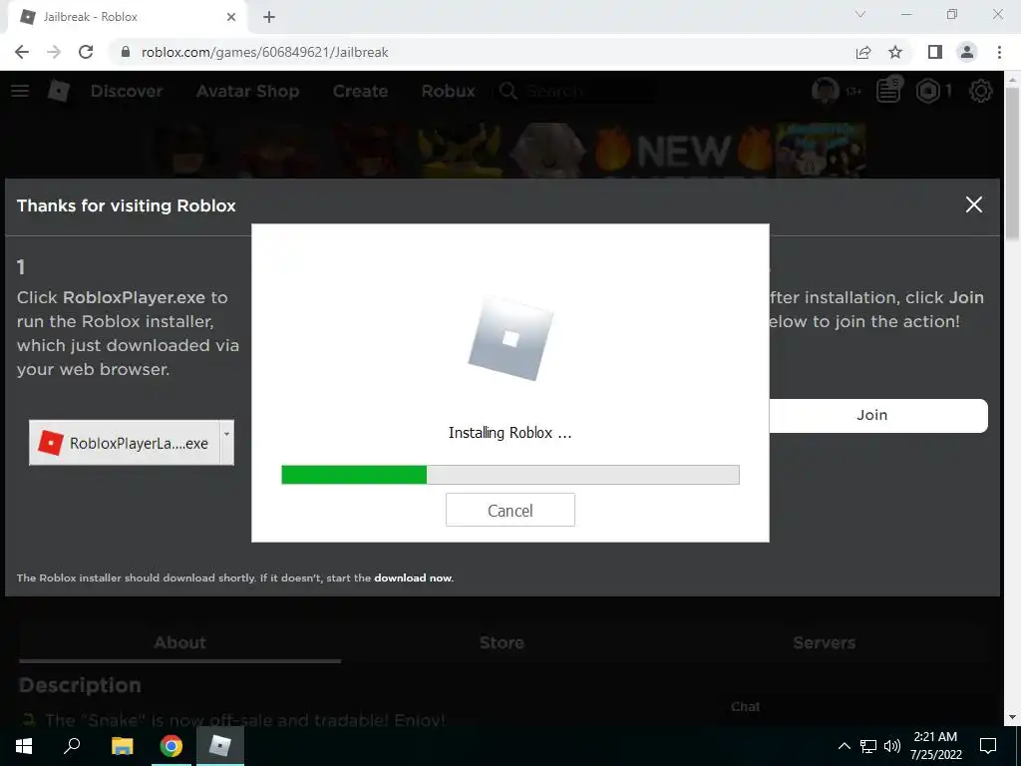
Task: View site security lock info
Action: (x=126, y=52)
